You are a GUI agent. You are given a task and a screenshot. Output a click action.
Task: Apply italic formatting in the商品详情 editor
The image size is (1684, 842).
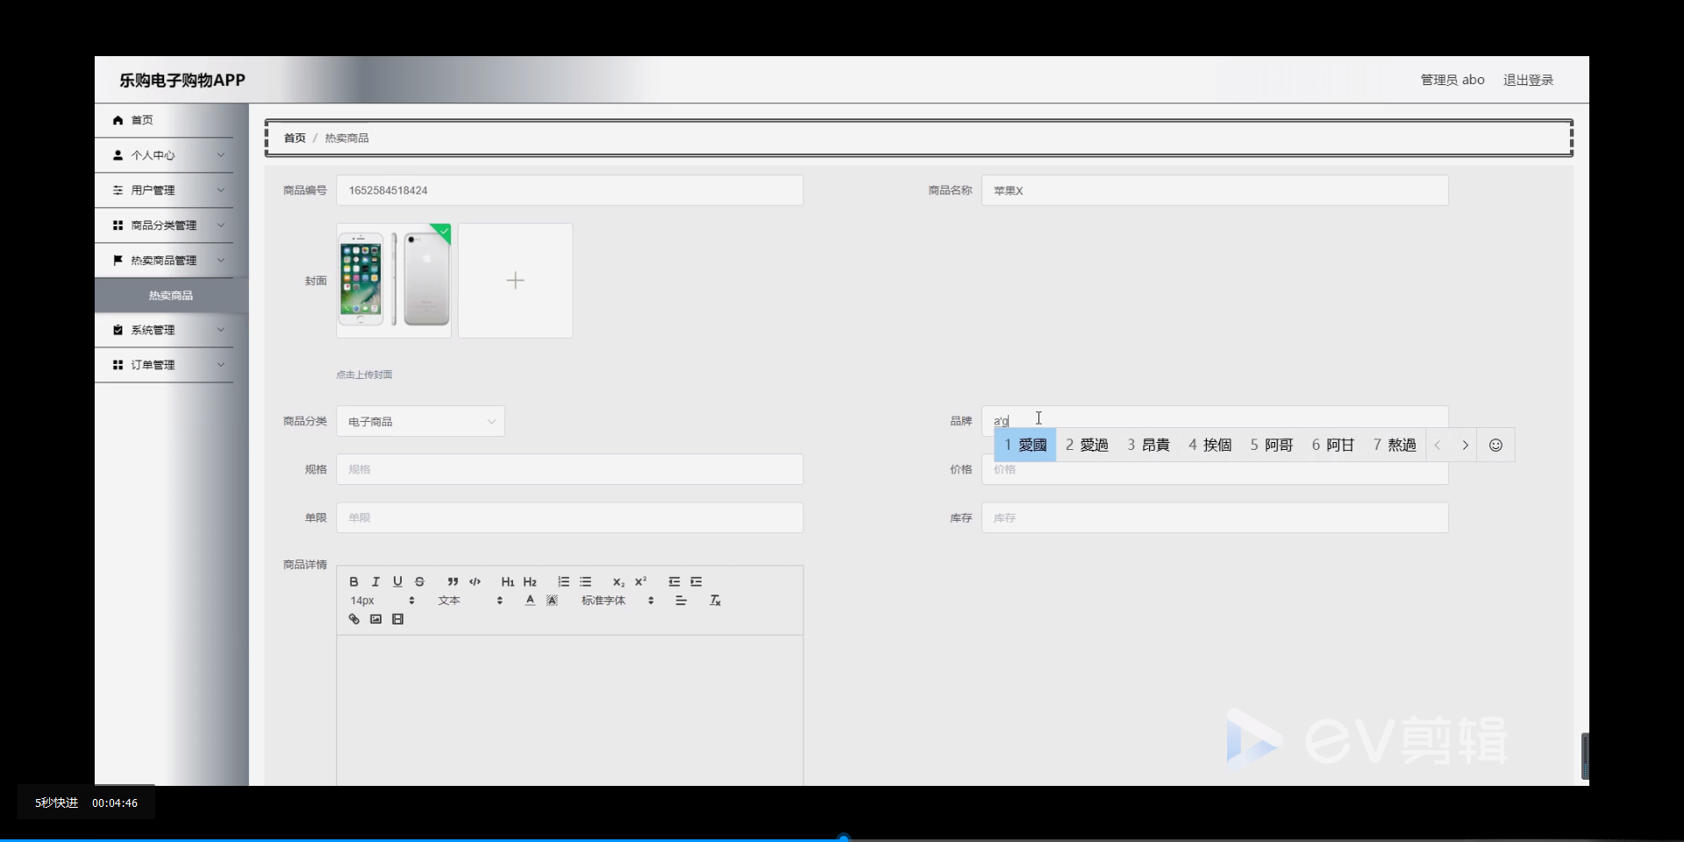pos(375,582)
